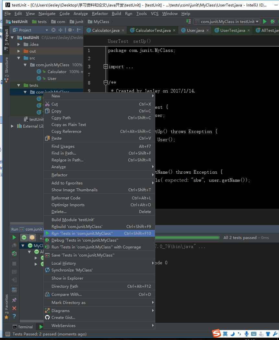Viewport: 279px width, 340px height.
Task: Expand the out folder node
Action: (x=18, y=51)
